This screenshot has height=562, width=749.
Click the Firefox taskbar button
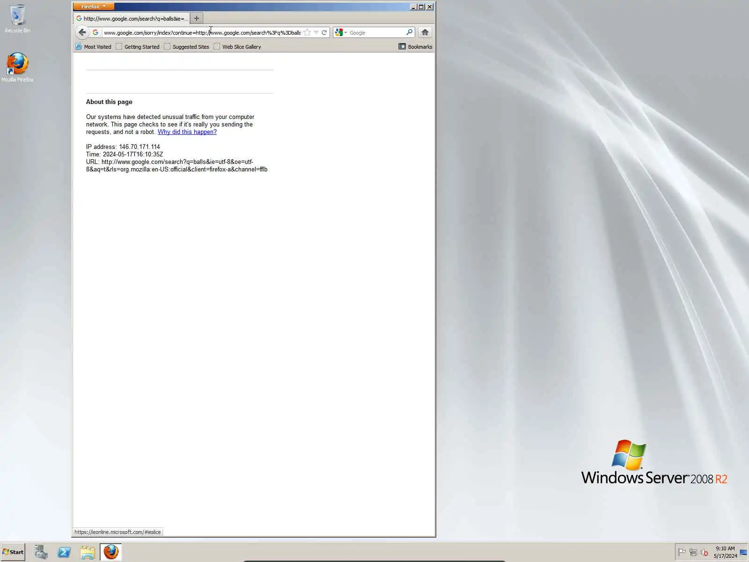(x=111, y=552)
